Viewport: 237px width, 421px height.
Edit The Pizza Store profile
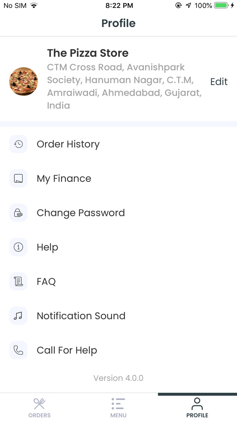pyautogui.click(x=219, y=82)
